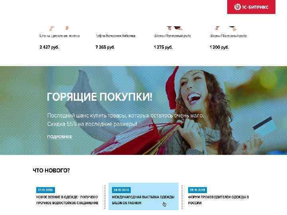Click the 1С-Битрикс logo badge
Screen dimensions: 287x215
(251, 7)
